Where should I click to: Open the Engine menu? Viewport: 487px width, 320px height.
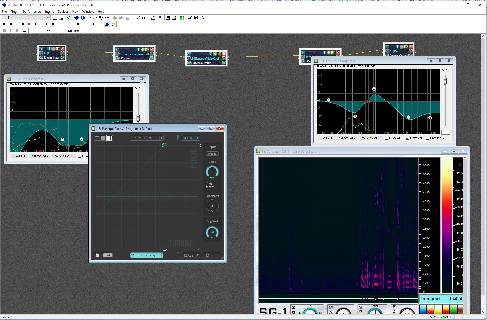click(x=49, y=12)
